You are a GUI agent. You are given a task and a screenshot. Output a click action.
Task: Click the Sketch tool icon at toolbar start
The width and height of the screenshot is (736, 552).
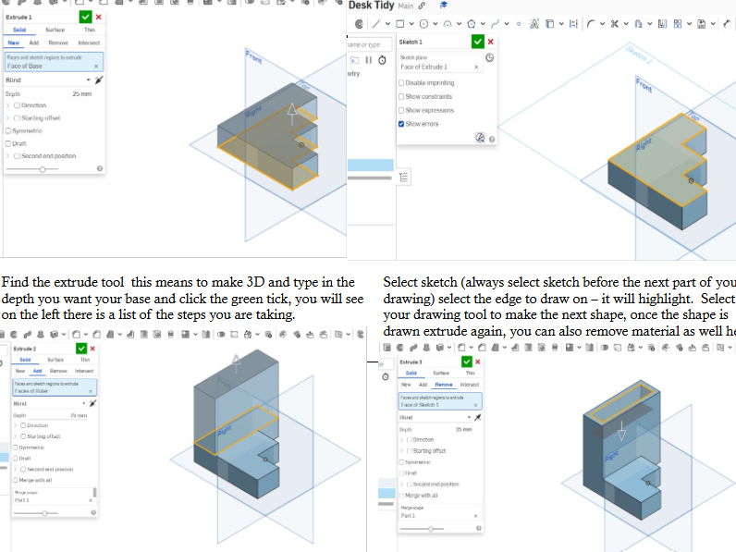click(359, 23)
